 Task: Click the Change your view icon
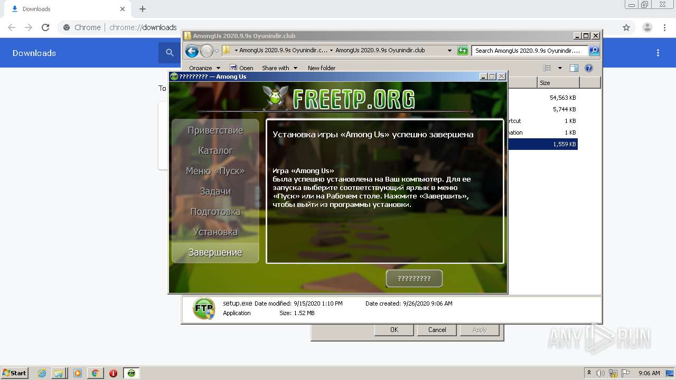pos(547,68)
